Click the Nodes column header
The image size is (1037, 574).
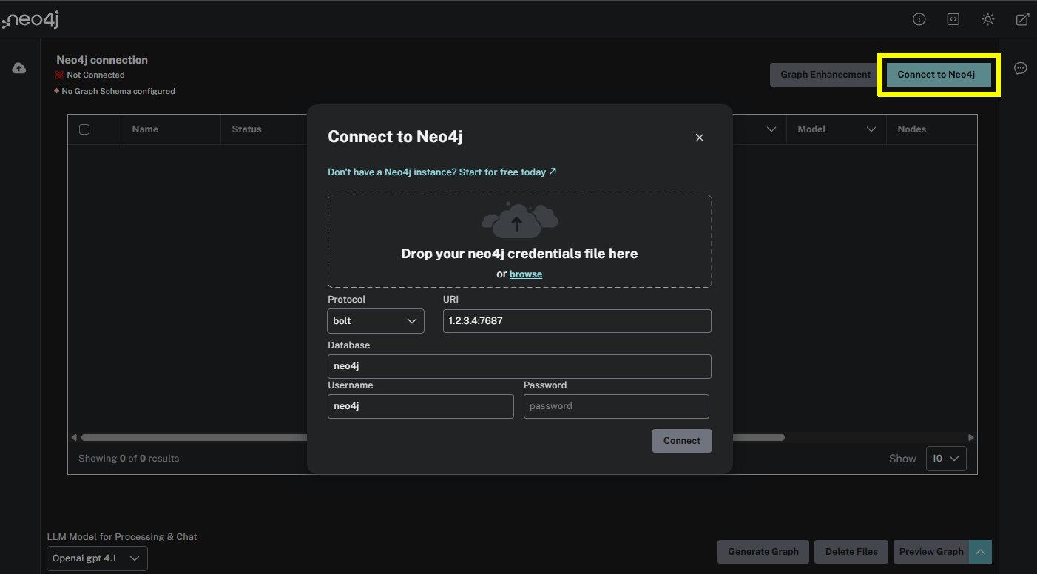911,129
